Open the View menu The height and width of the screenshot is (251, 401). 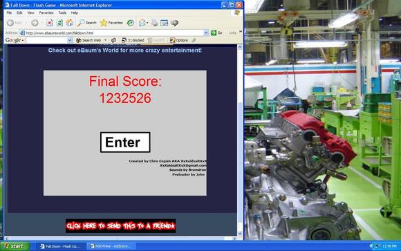[30, 12]
